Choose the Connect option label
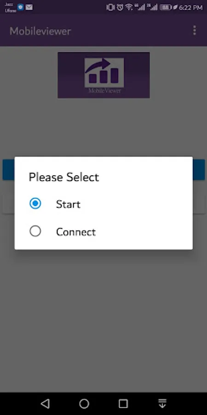This screenshot has width=207, height=415. click(76, 232)
